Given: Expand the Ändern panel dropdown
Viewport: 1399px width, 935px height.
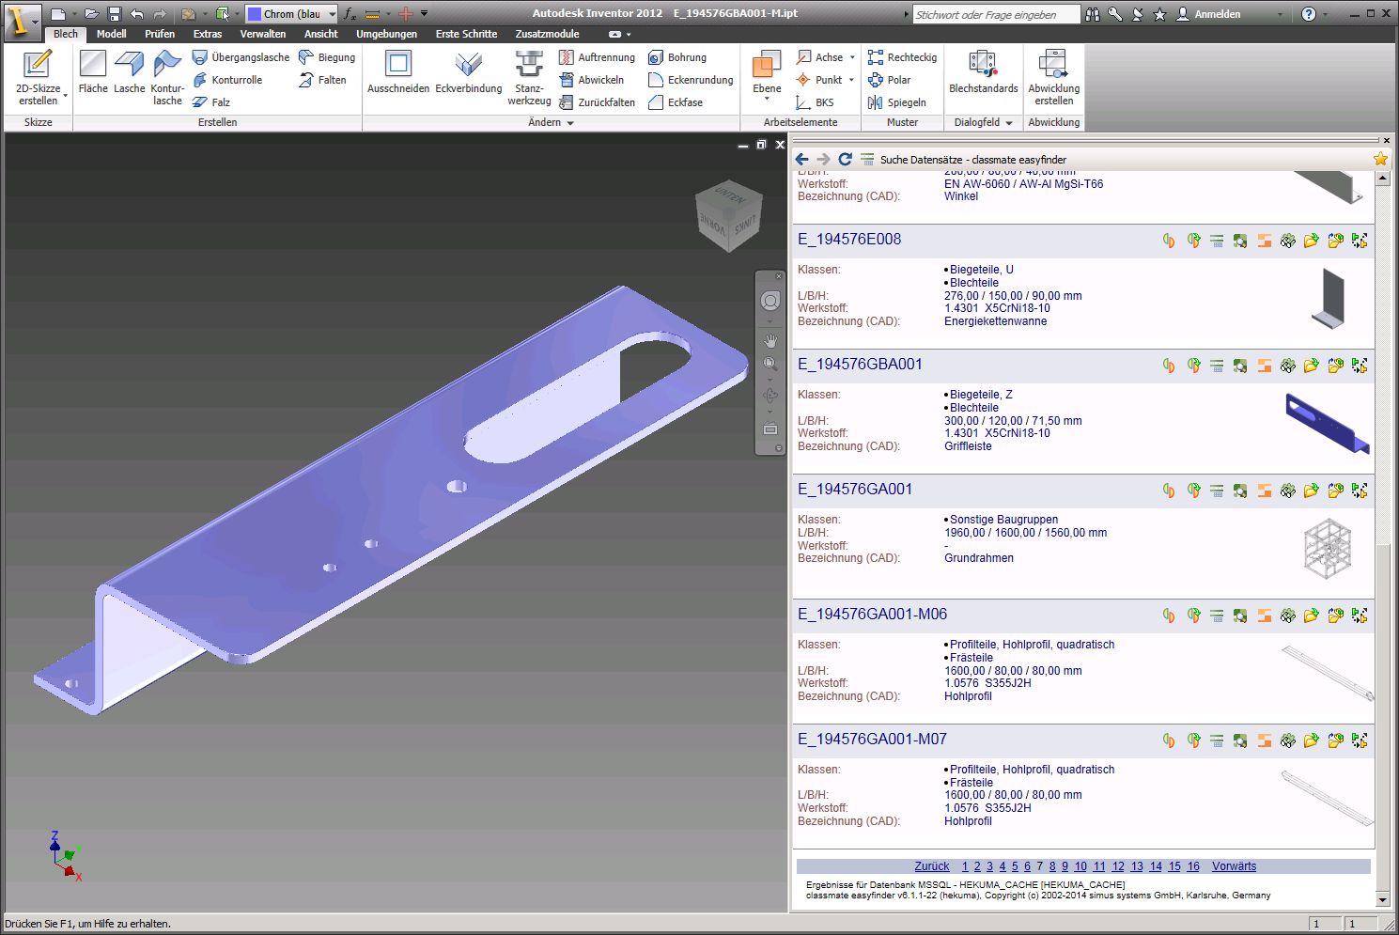Looking at the screenshot, I should (569, 123).
